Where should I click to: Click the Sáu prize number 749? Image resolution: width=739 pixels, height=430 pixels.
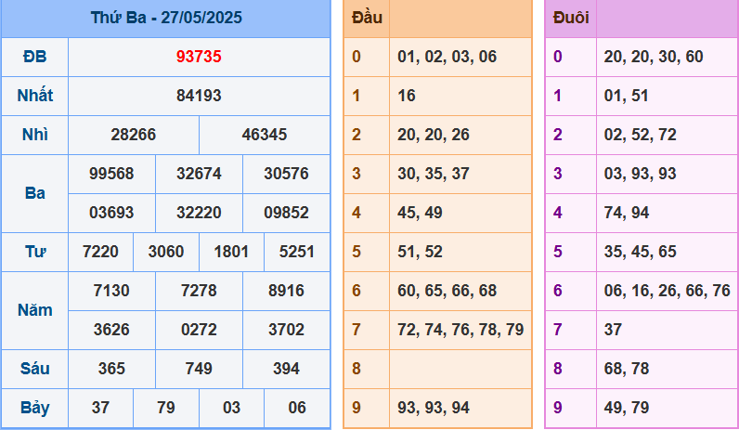point(199,369)
